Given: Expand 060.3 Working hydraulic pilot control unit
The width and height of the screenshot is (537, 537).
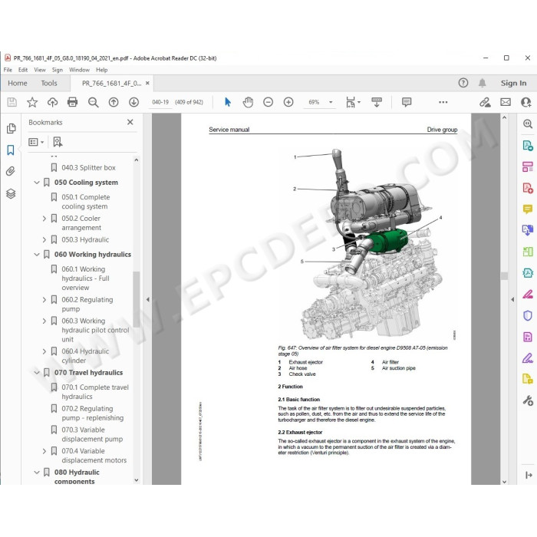Looking at the screenshot, I should (44, 321).
